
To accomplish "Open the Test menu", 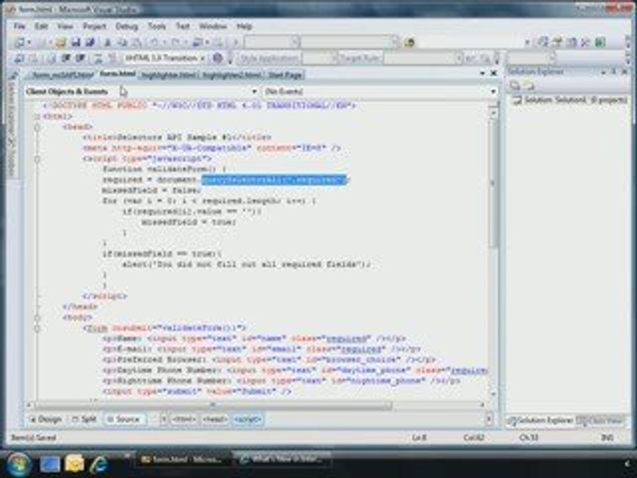I will (x=182, y=27).
